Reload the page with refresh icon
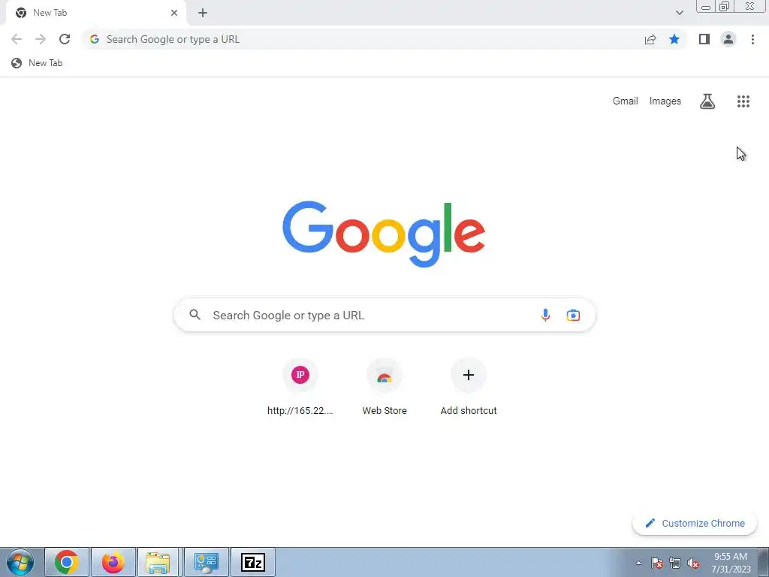The image size is (769, 577). pyautogui.click(x=65, y=39)
